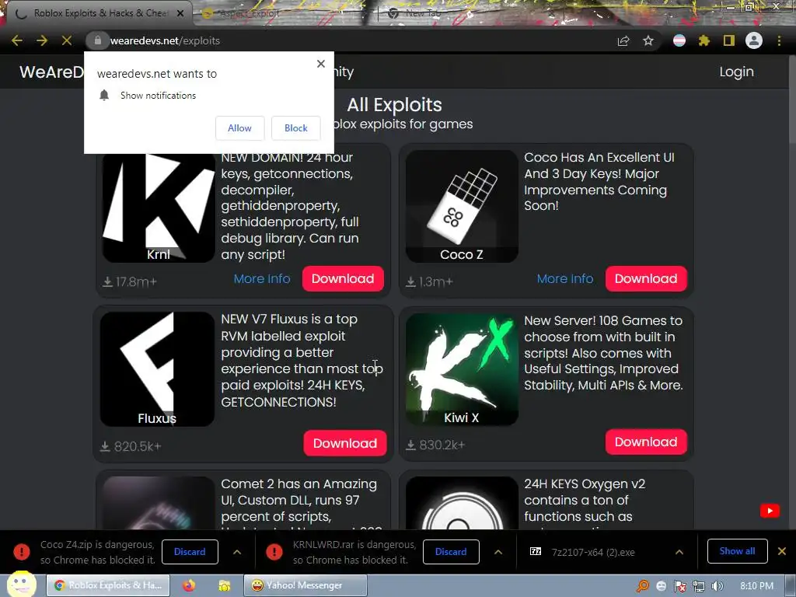The width and height of the screenshot is (796, 597).
Task: Expand 7z2107-x64 download options chevron
Action: click(679, 553)
